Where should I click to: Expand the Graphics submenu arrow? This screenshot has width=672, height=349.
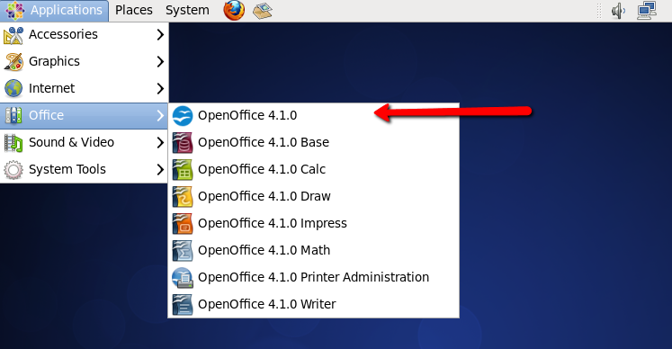point(160,62)
